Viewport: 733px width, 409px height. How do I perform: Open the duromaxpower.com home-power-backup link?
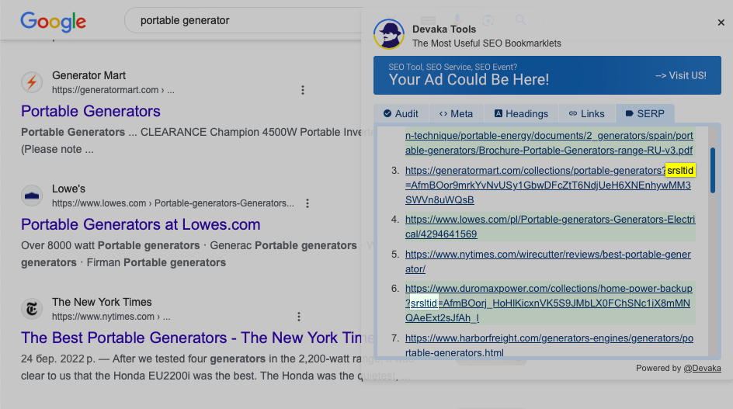(549, 303)
